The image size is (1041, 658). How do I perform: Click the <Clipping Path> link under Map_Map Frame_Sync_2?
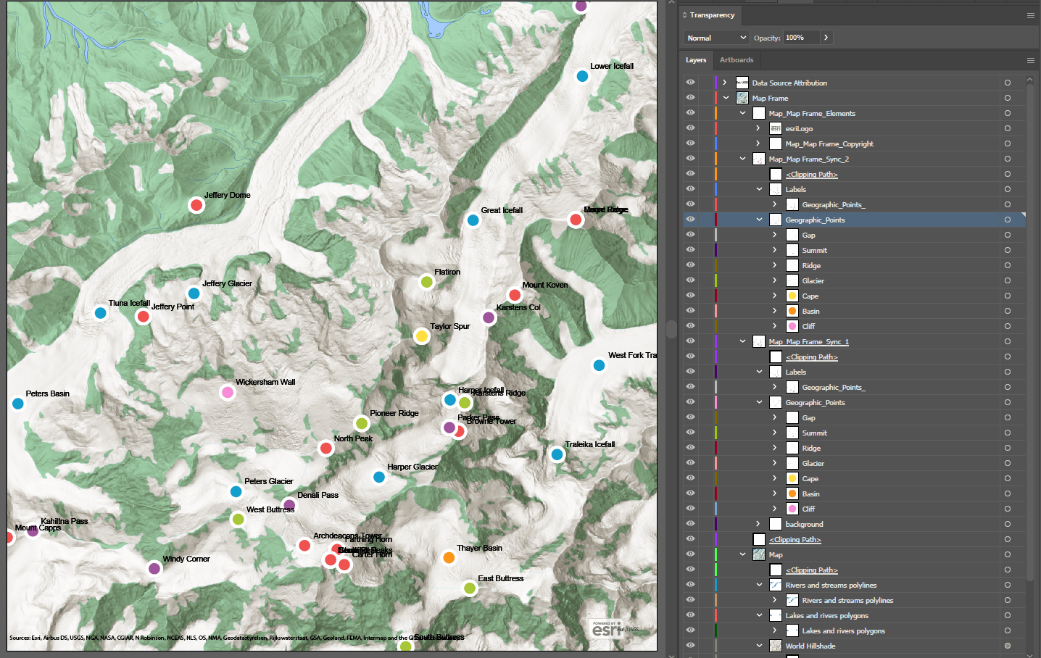812,174
